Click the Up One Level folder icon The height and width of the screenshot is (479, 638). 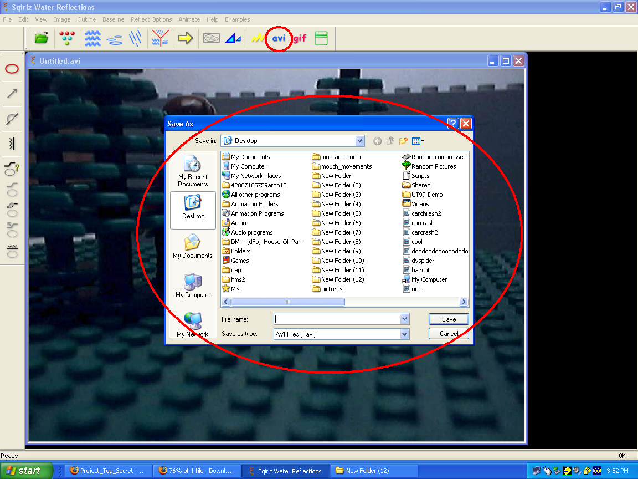[390, 141]
